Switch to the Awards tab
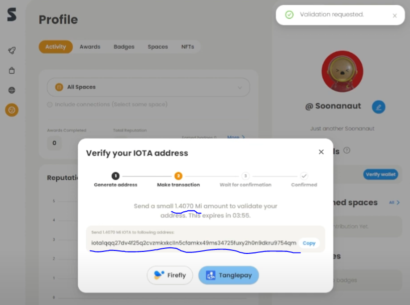The width and height of the screenshot is (410, 305). point(90,47)
